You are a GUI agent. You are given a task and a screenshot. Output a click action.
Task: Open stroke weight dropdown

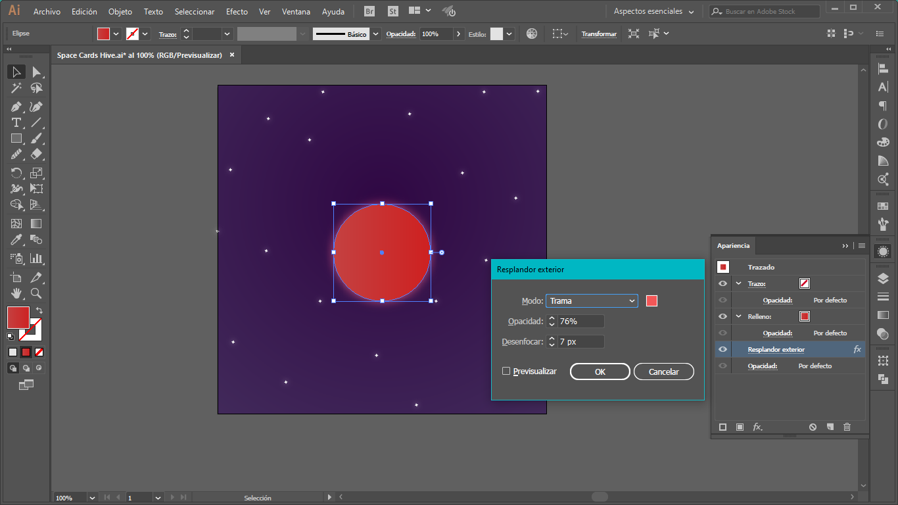[227, 34]
